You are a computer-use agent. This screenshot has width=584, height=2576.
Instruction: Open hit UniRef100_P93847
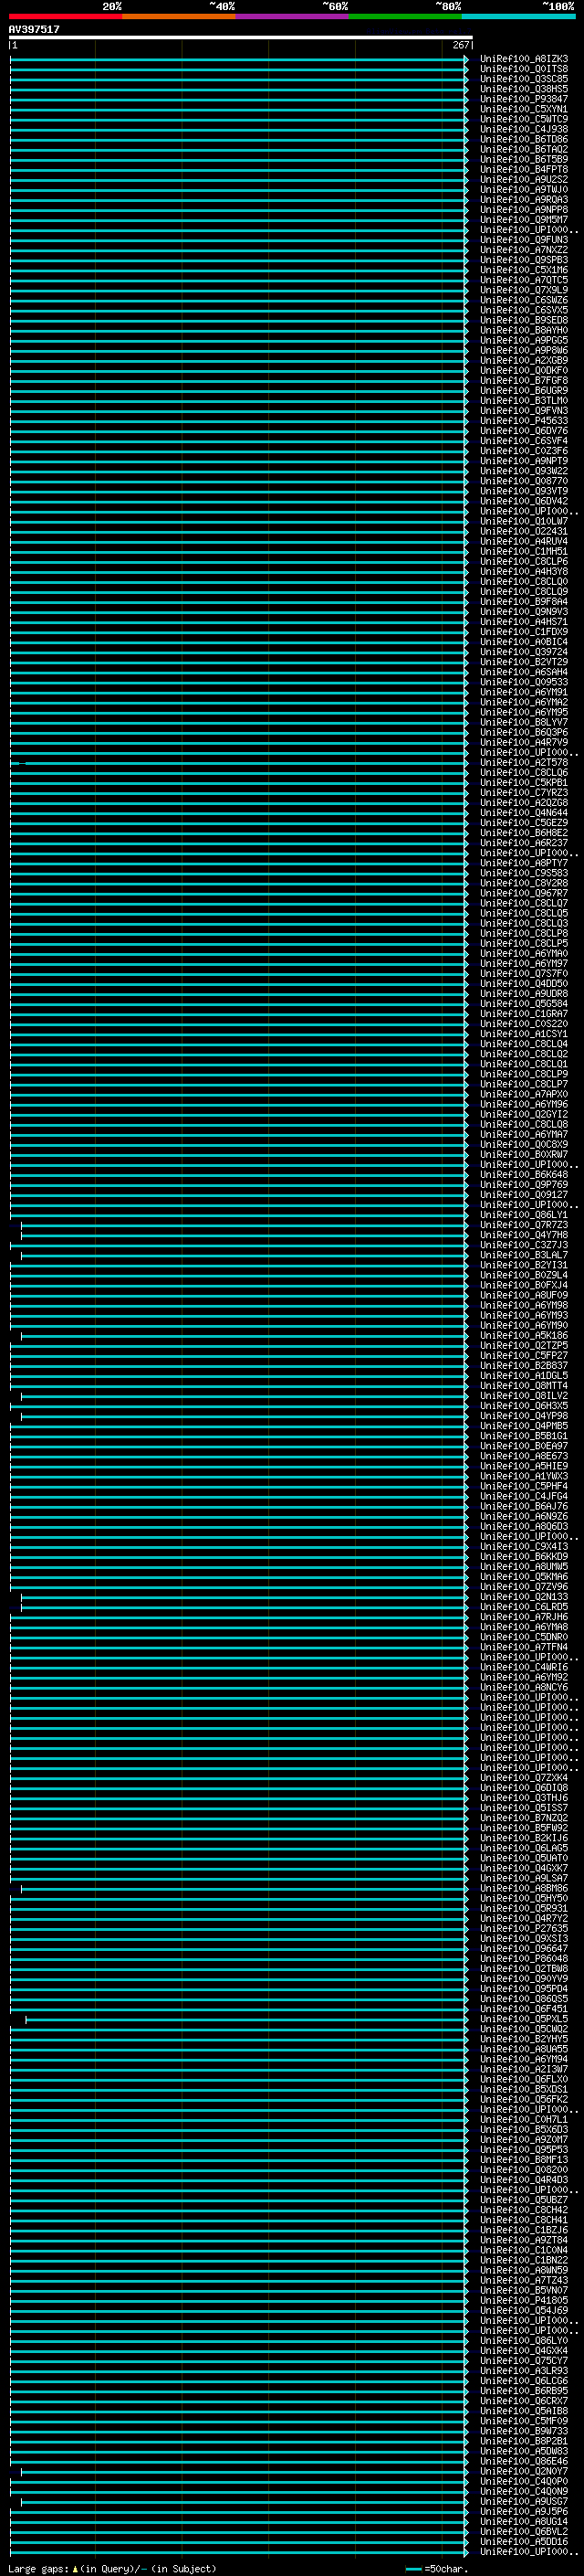(524, 99)
